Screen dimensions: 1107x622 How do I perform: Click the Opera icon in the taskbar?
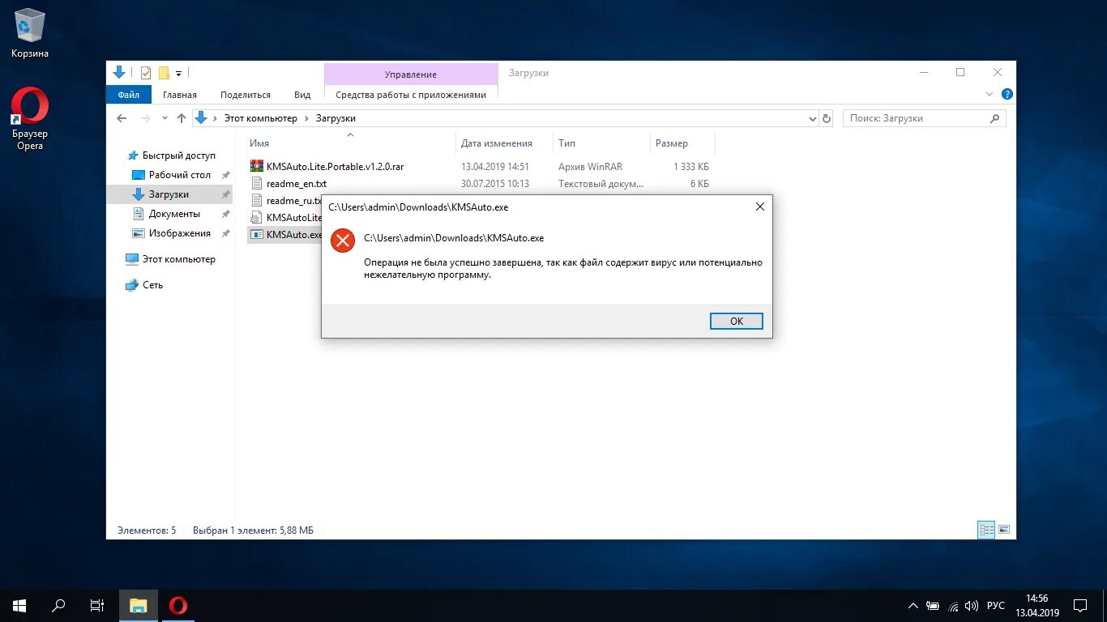(x=178, y=605)
